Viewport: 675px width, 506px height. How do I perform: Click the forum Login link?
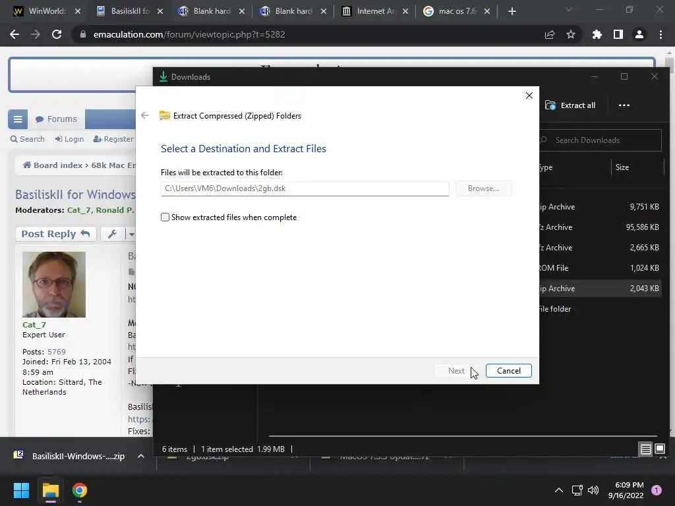pos(69,139)
